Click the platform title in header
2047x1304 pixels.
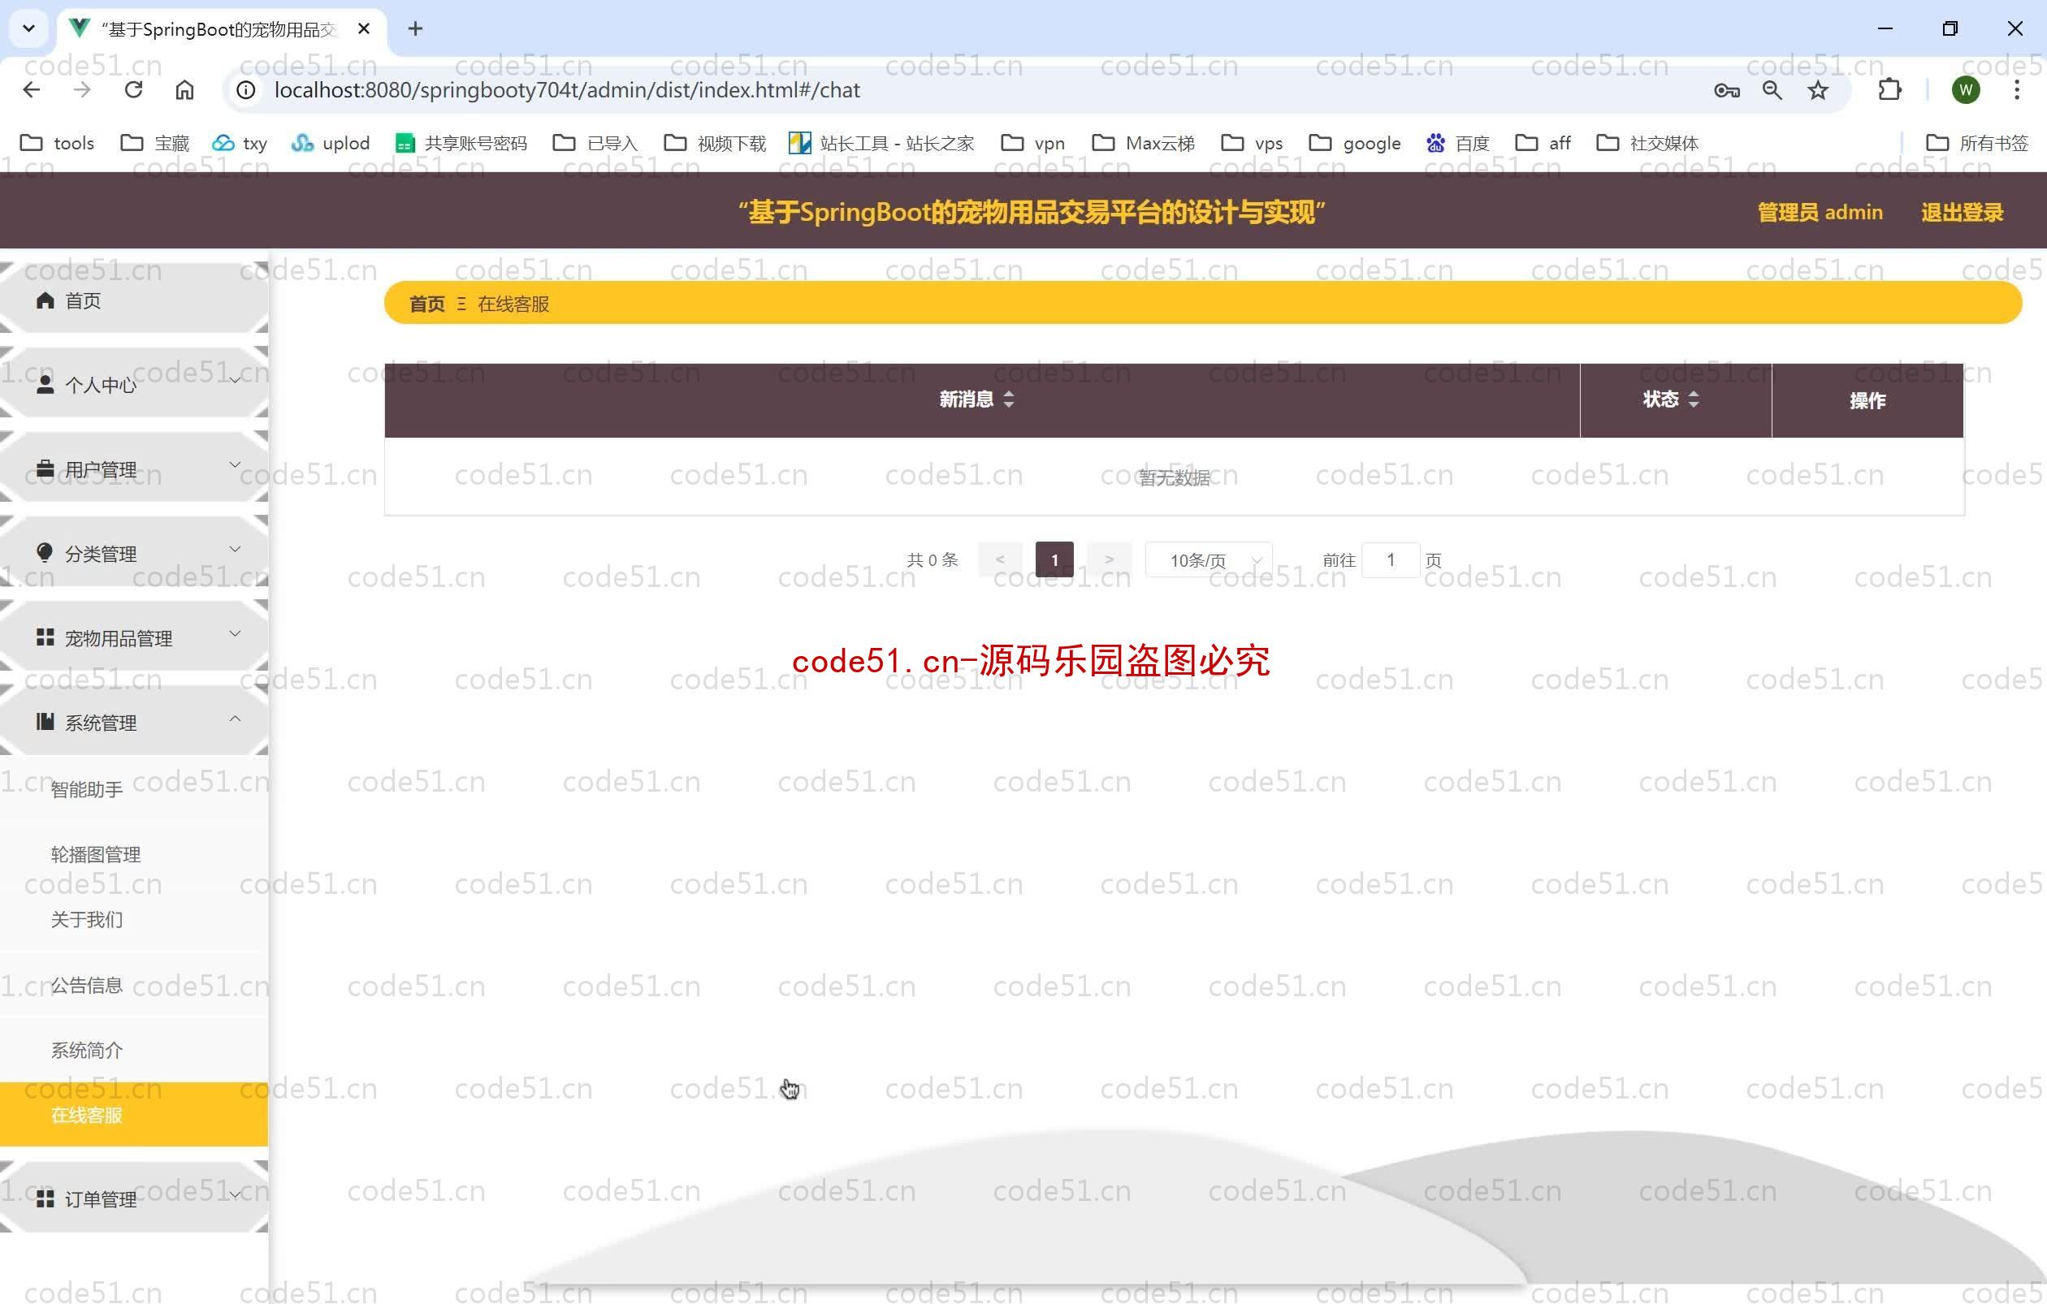tap(1031, 212)
